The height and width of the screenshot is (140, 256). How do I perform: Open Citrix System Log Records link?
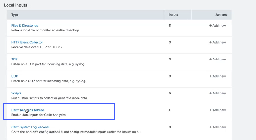tap(30, 127)
